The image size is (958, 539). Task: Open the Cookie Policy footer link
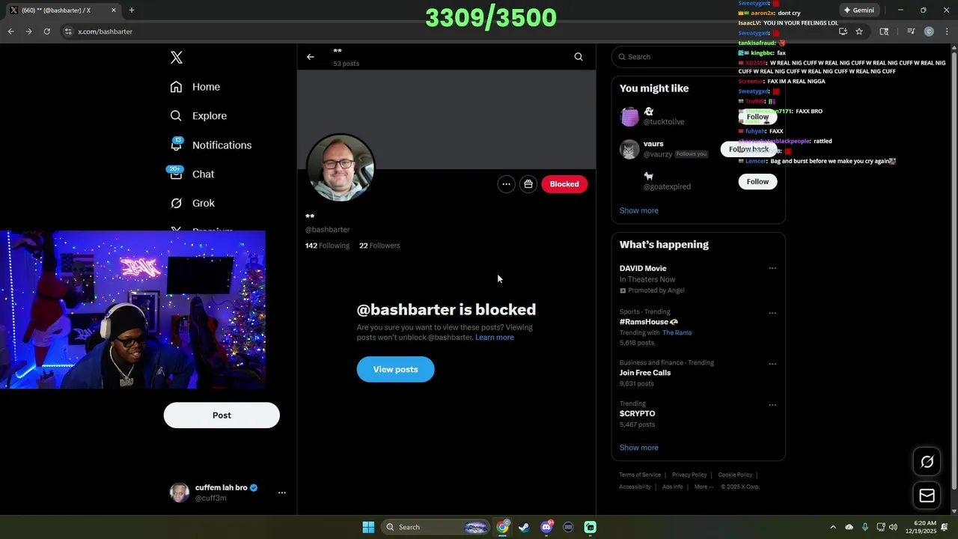point(735,475)
